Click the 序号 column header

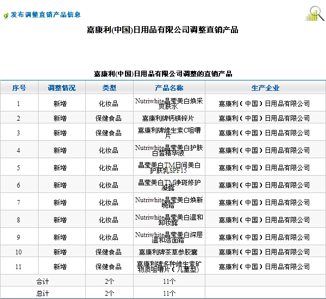[x=19, y=88]
